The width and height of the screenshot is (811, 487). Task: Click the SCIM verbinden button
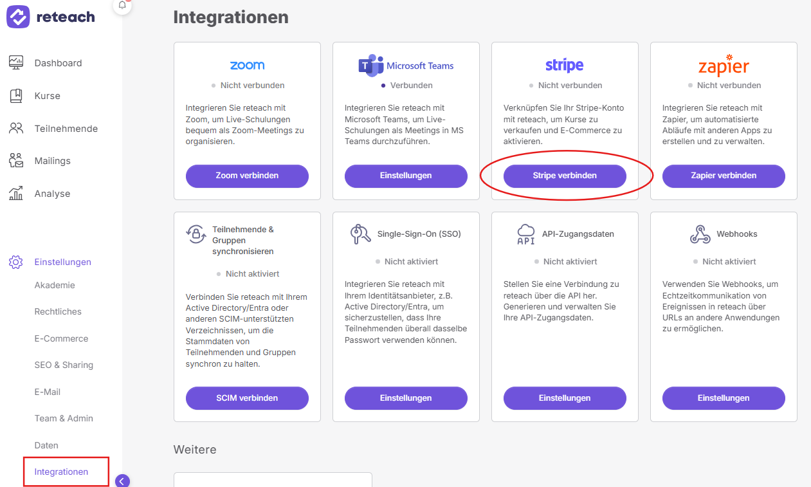click(x=247, y=398)
